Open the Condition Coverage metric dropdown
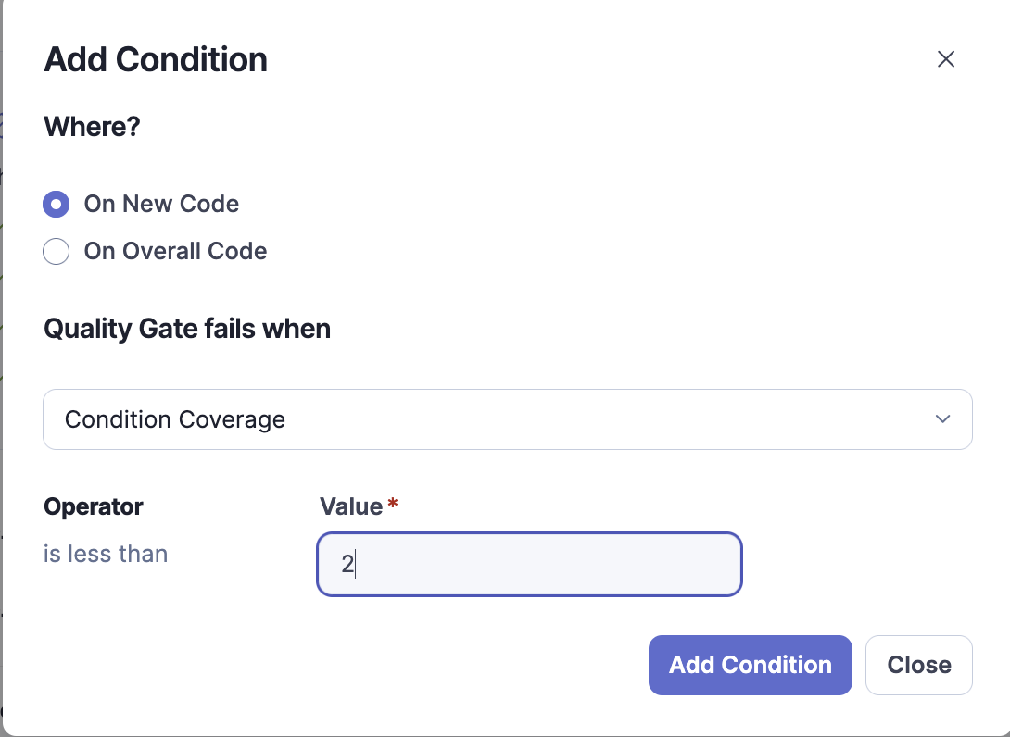This screenshot has height=737, width=1010. tap(507, 419)
